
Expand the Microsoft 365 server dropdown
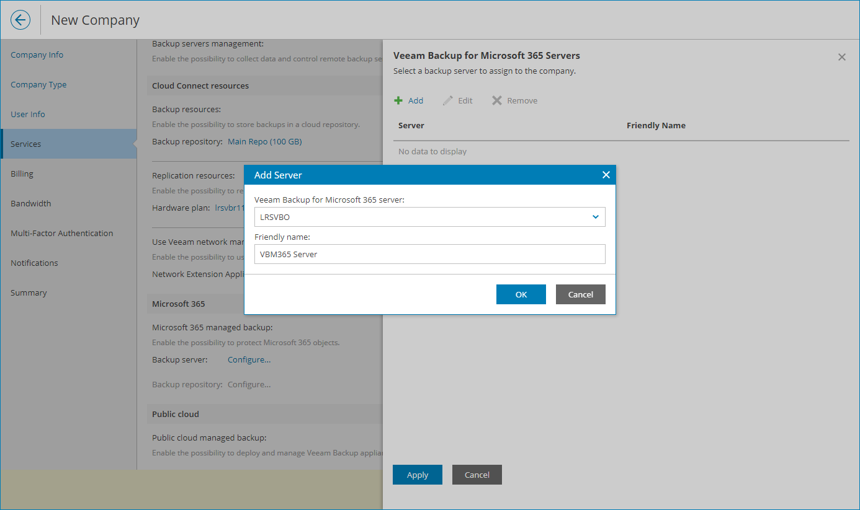coord(595,217)
